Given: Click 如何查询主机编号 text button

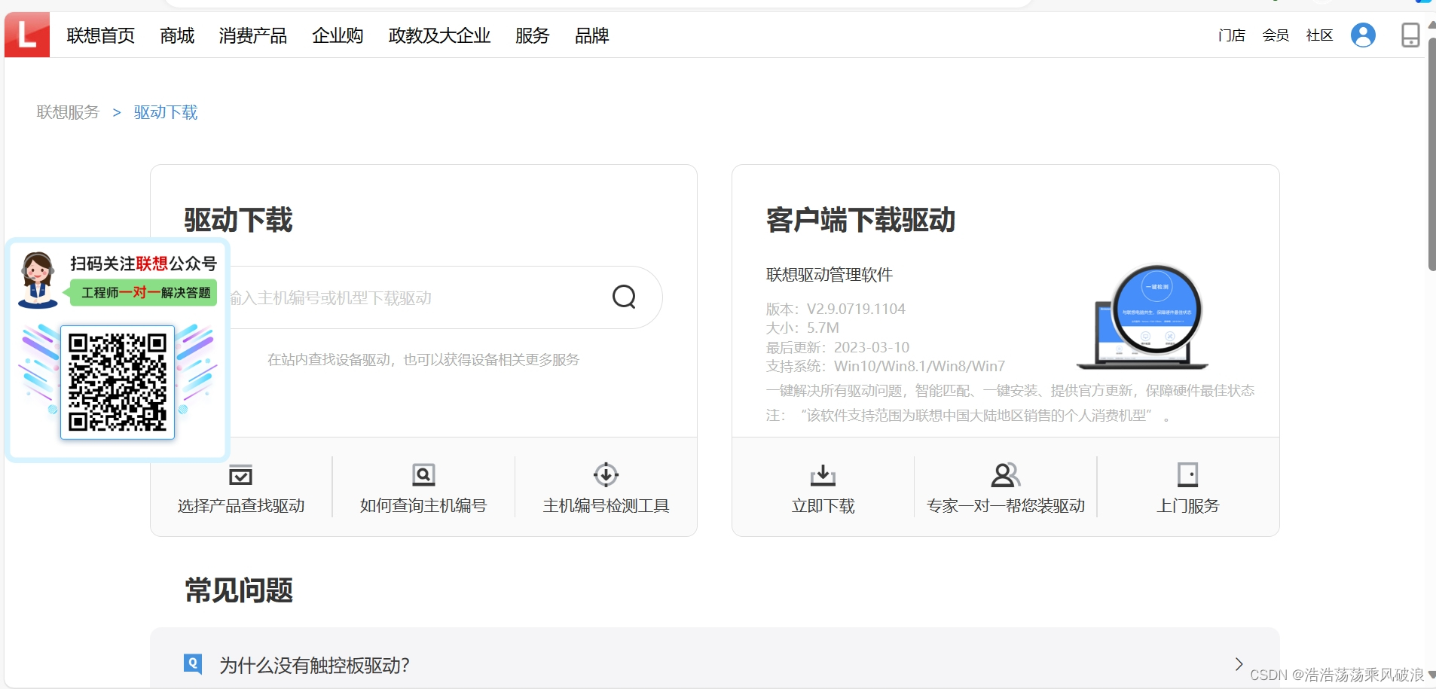Looking at the screenshot, I should pos(423,506).
